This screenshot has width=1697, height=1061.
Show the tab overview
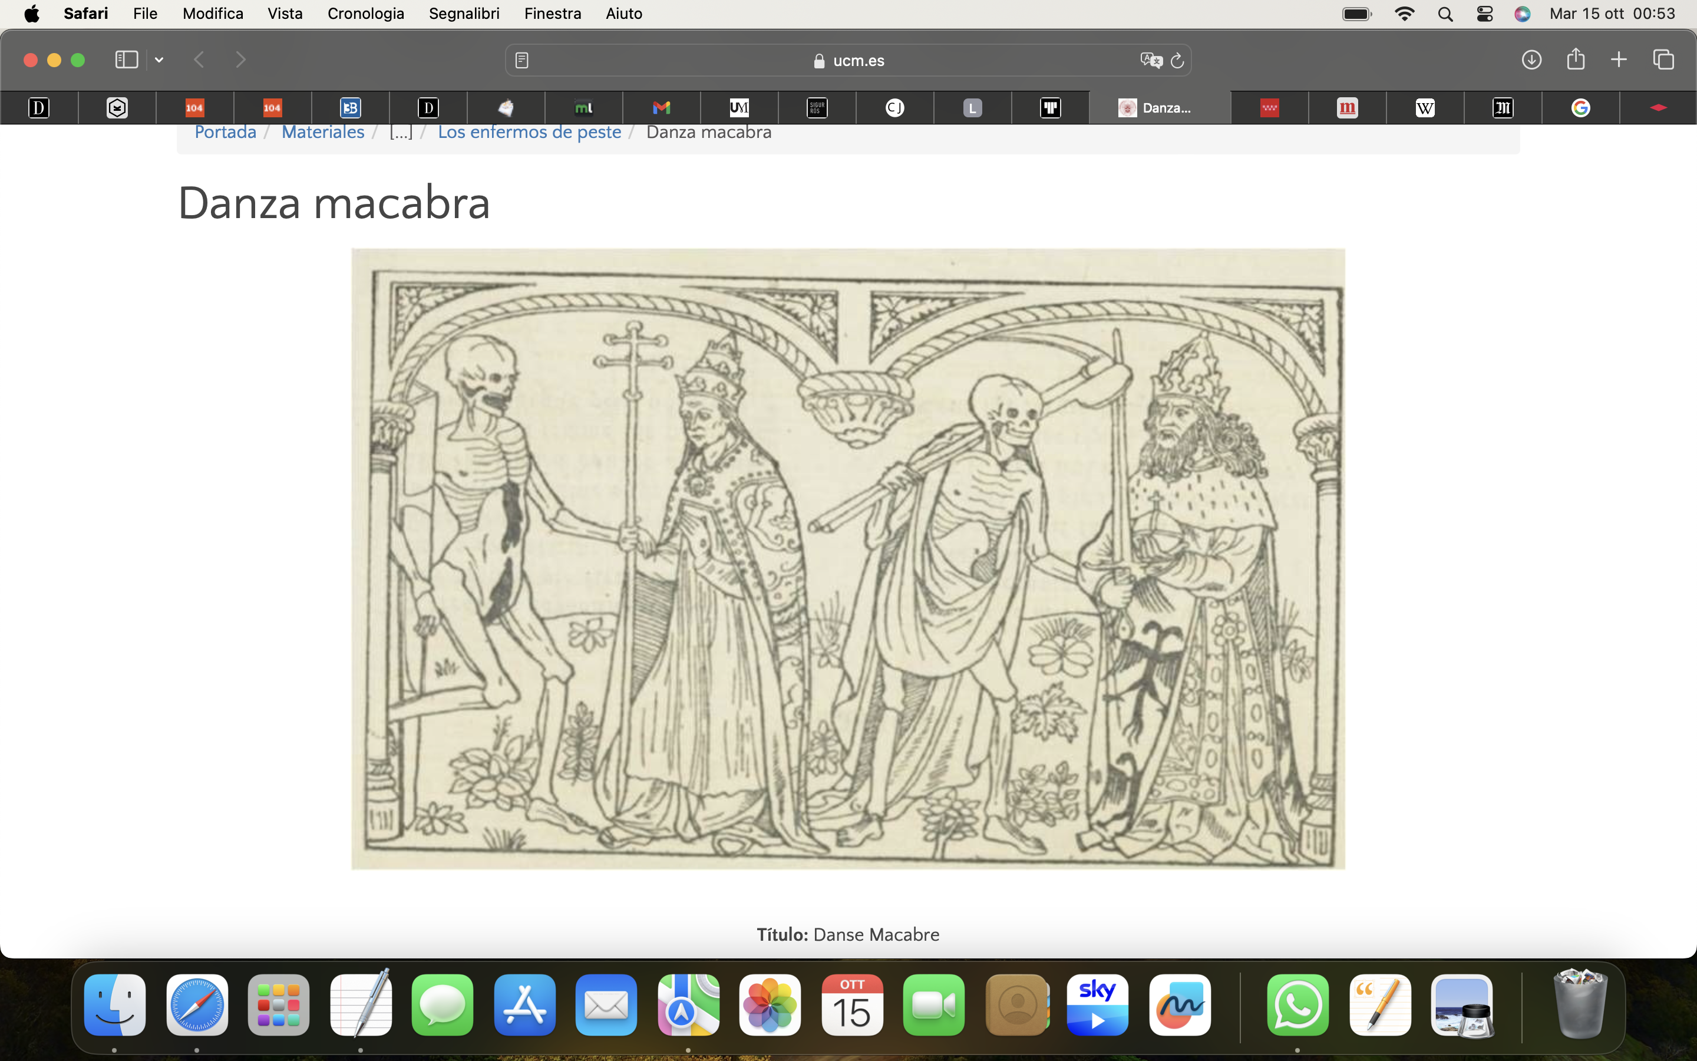pos(1663,60)
